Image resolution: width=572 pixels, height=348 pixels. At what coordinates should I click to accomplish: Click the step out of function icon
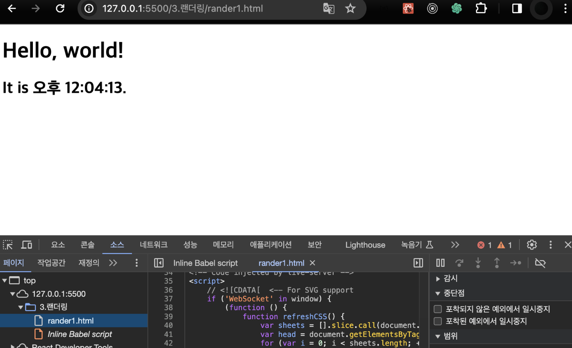coord(497,263)
